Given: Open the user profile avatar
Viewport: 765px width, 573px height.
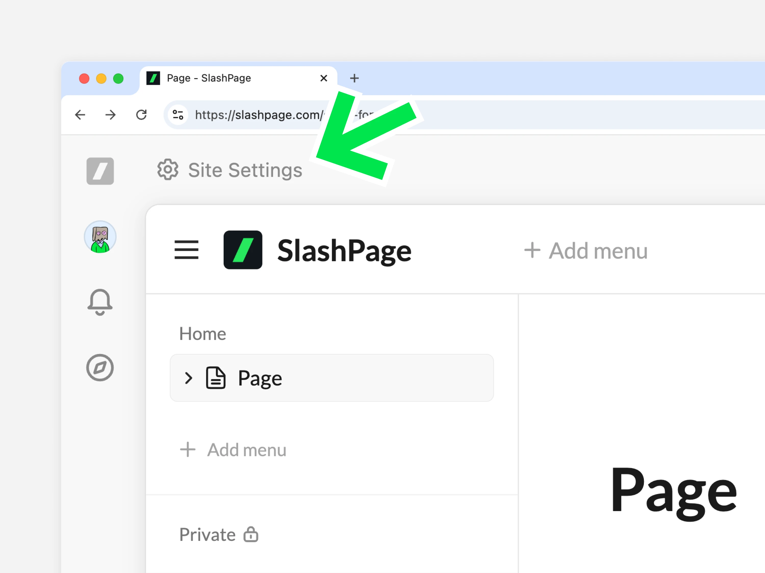Looking at the screenshot, I should [100, 237].
